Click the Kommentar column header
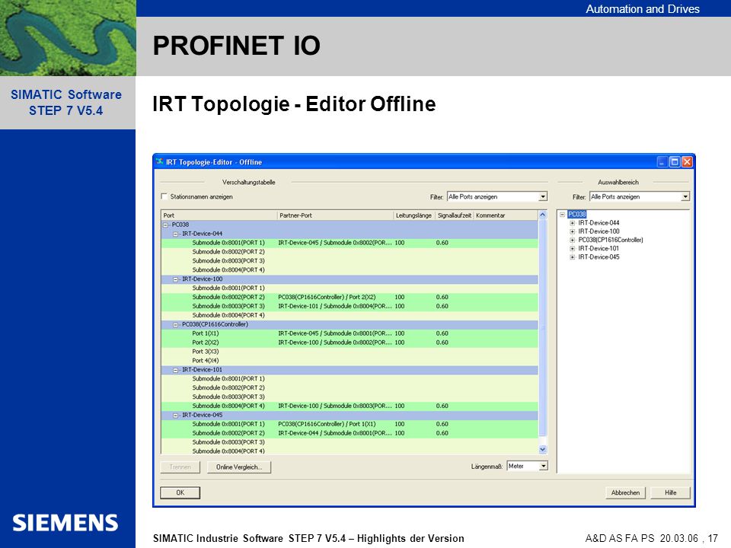Image resolution: width=731 pixels, height=548 pixels. click(506, 215)
